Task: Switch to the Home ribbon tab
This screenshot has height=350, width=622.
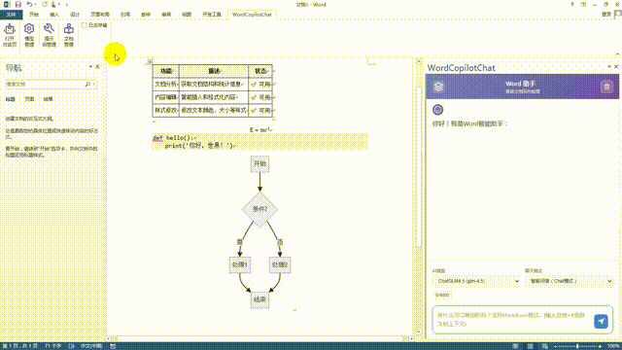Action: (34, 15)
